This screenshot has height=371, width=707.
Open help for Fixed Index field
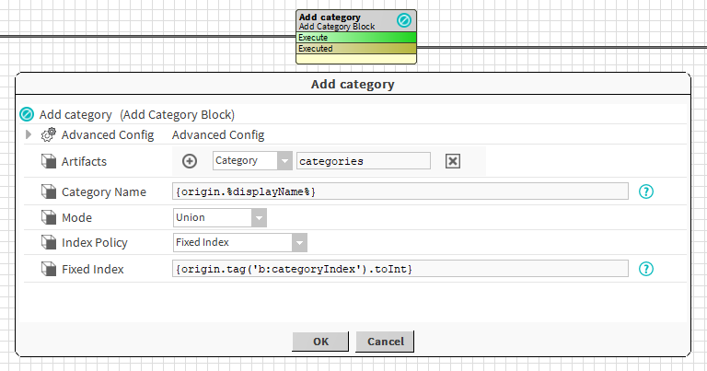tap(646, 269)
